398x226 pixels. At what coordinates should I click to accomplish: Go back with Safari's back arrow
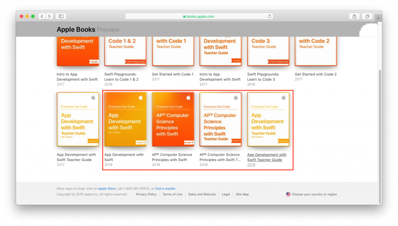[42, 16]
